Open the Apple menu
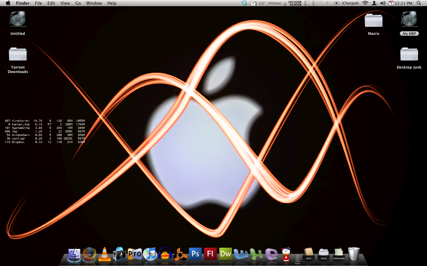427x266 pixels. click(x=8, y=3)
